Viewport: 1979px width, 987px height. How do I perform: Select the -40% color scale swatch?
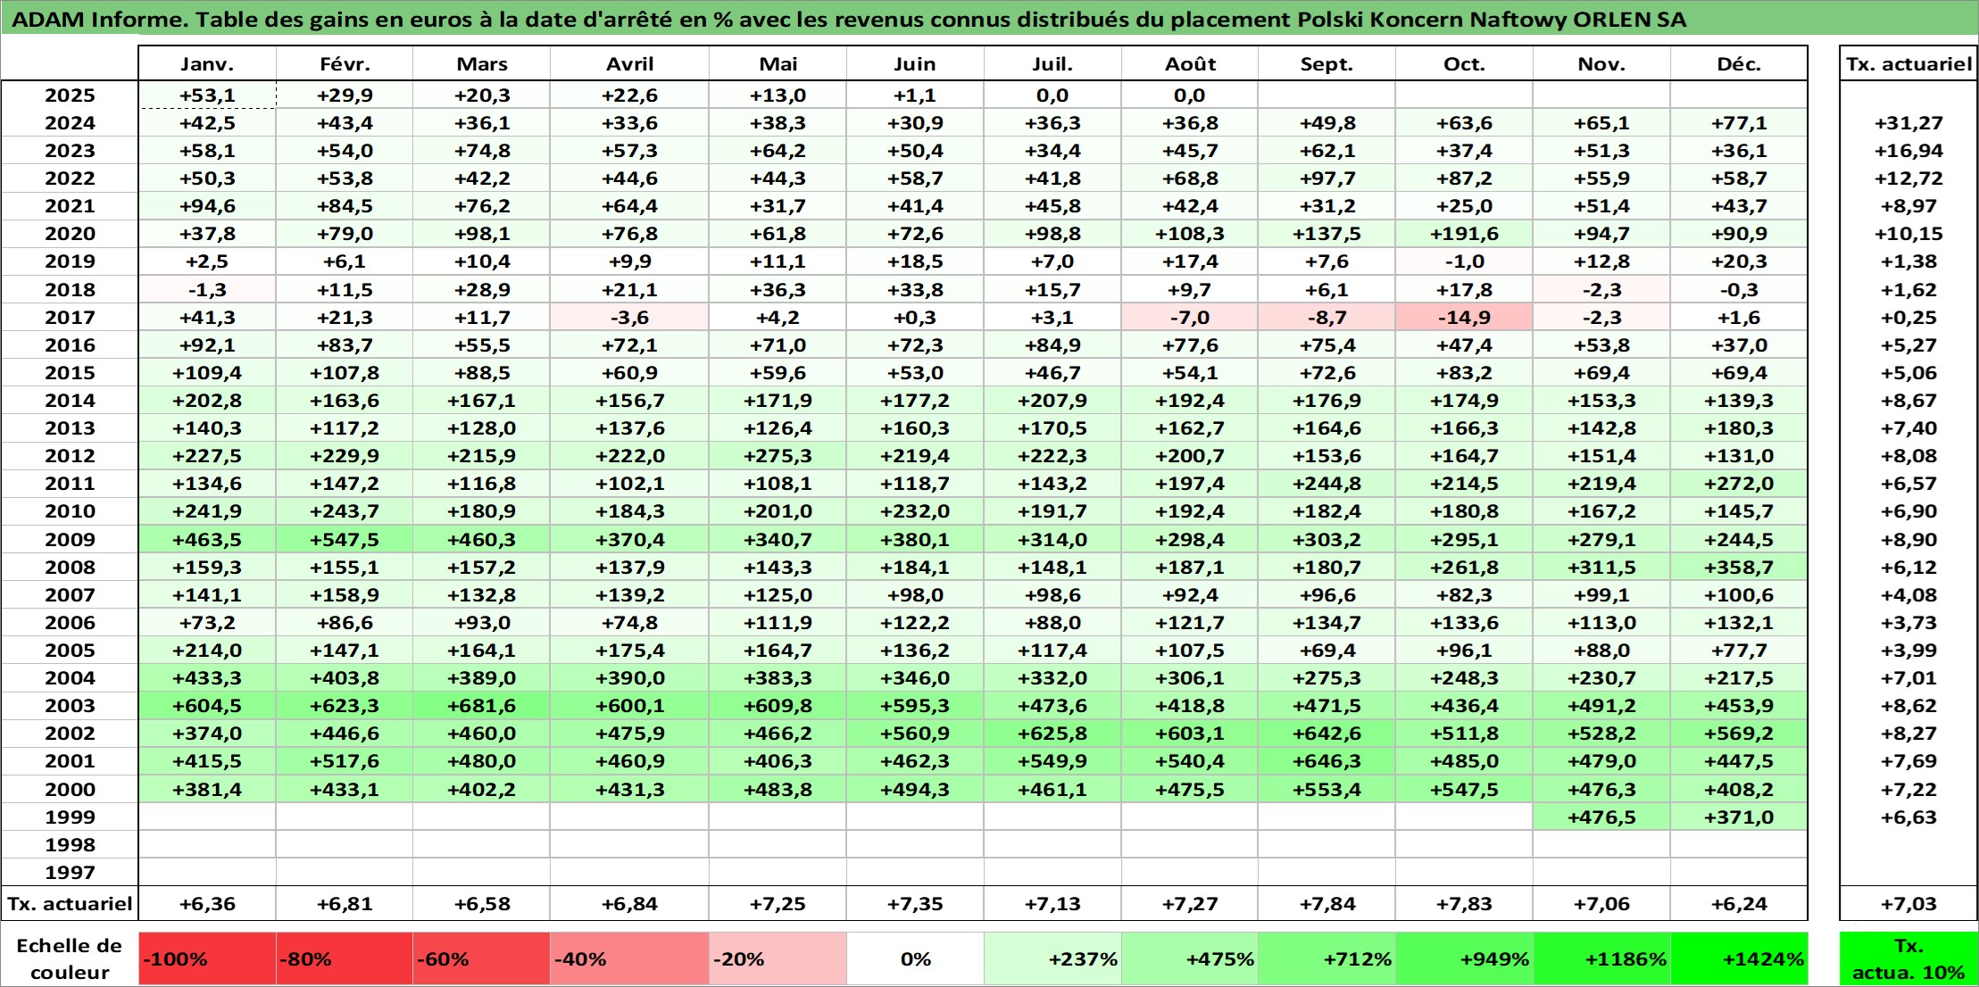[x=630, y=959]
